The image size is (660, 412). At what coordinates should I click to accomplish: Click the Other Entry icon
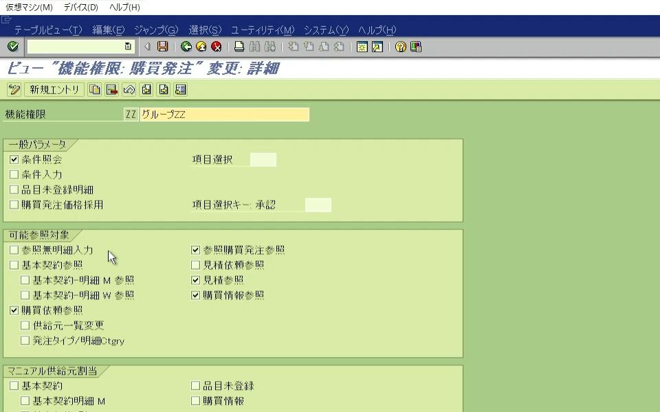[x=181, y=89]
